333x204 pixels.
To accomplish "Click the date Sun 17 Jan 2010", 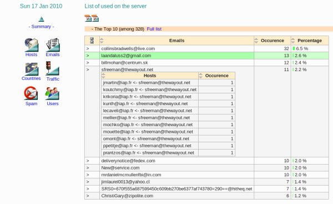I will (41, 6).
